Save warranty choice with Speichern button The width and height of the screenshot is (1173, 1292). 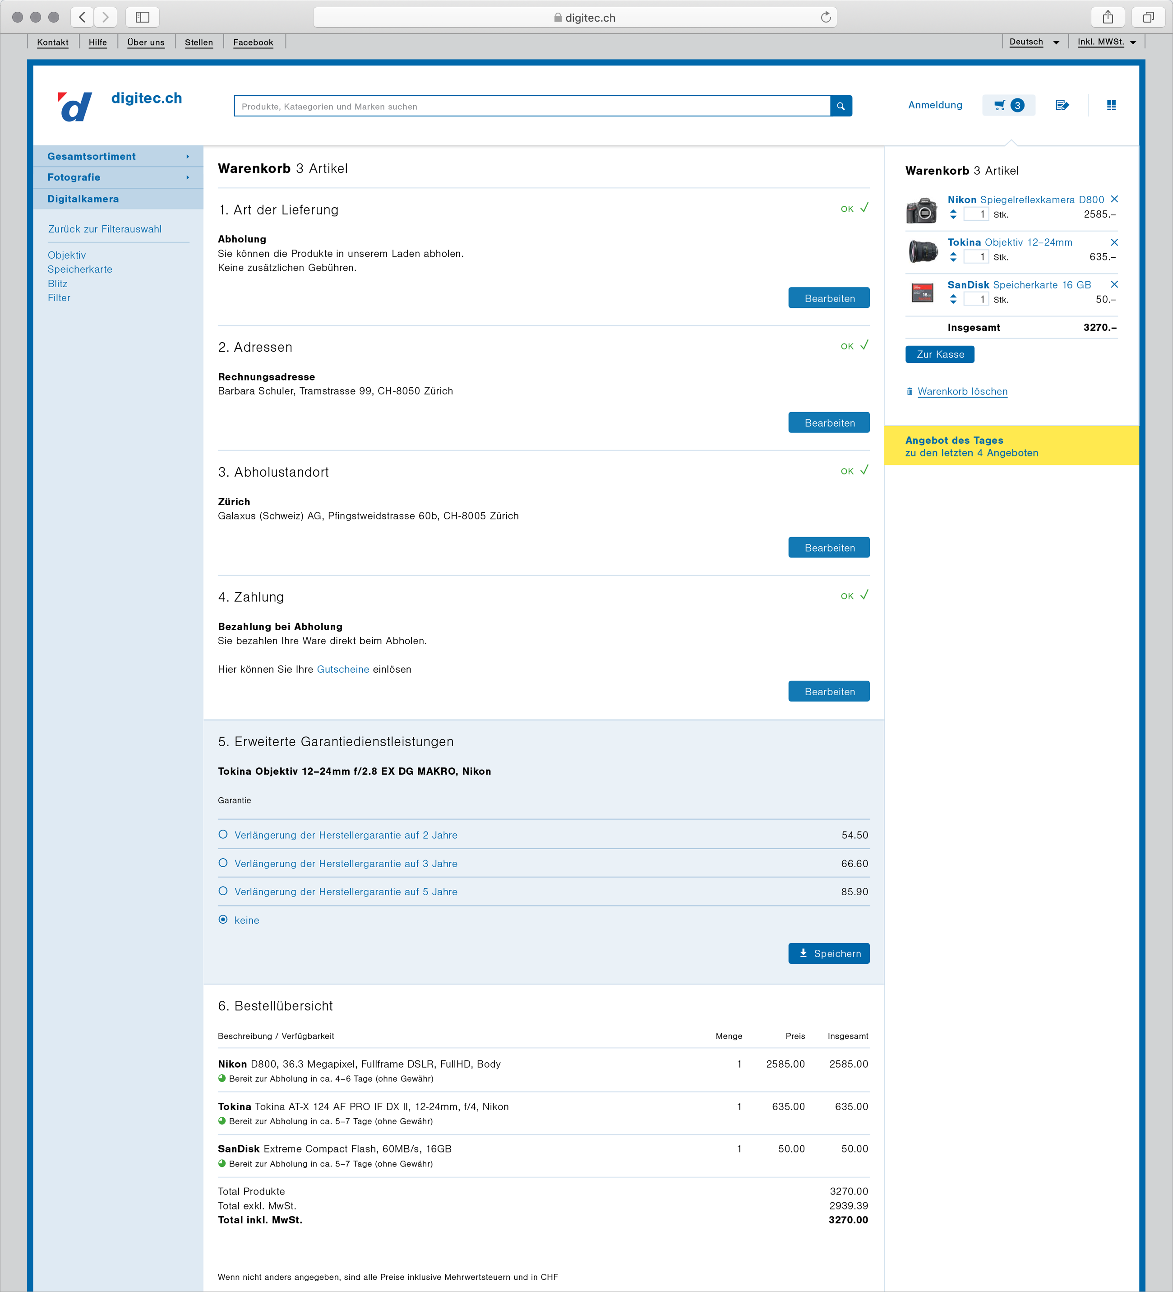pyautogui.click(x=829, y=953)
